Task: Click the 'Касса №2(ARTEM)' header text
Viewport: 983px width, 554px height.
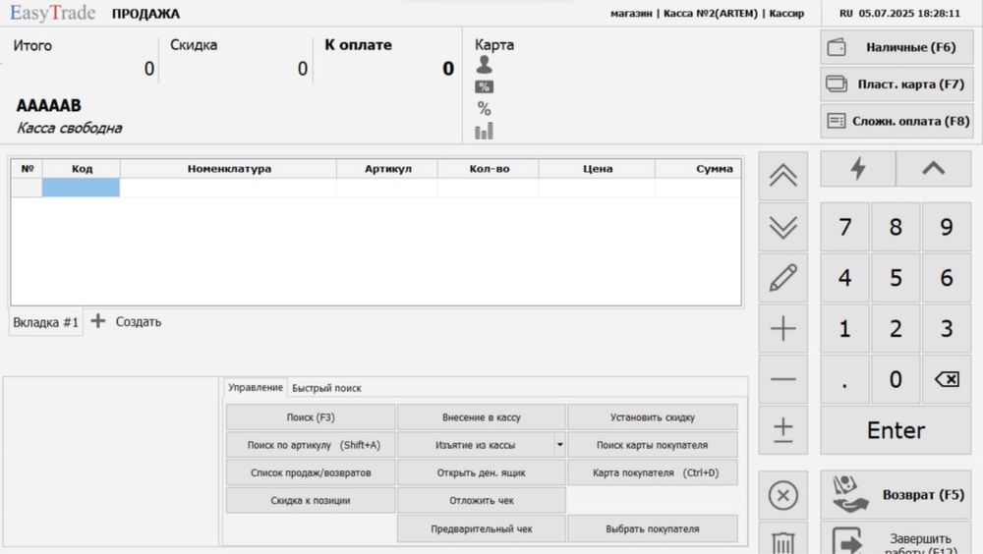Action: pyautogui.click(x=711, y=13)
